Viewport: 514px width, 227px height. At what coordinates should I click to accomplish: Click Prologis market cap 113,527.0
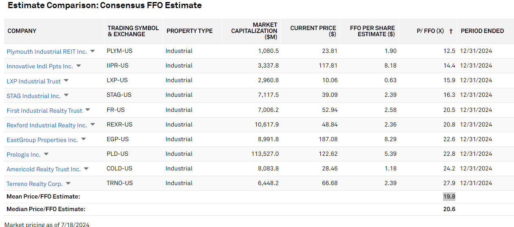[x=265, y=154]
